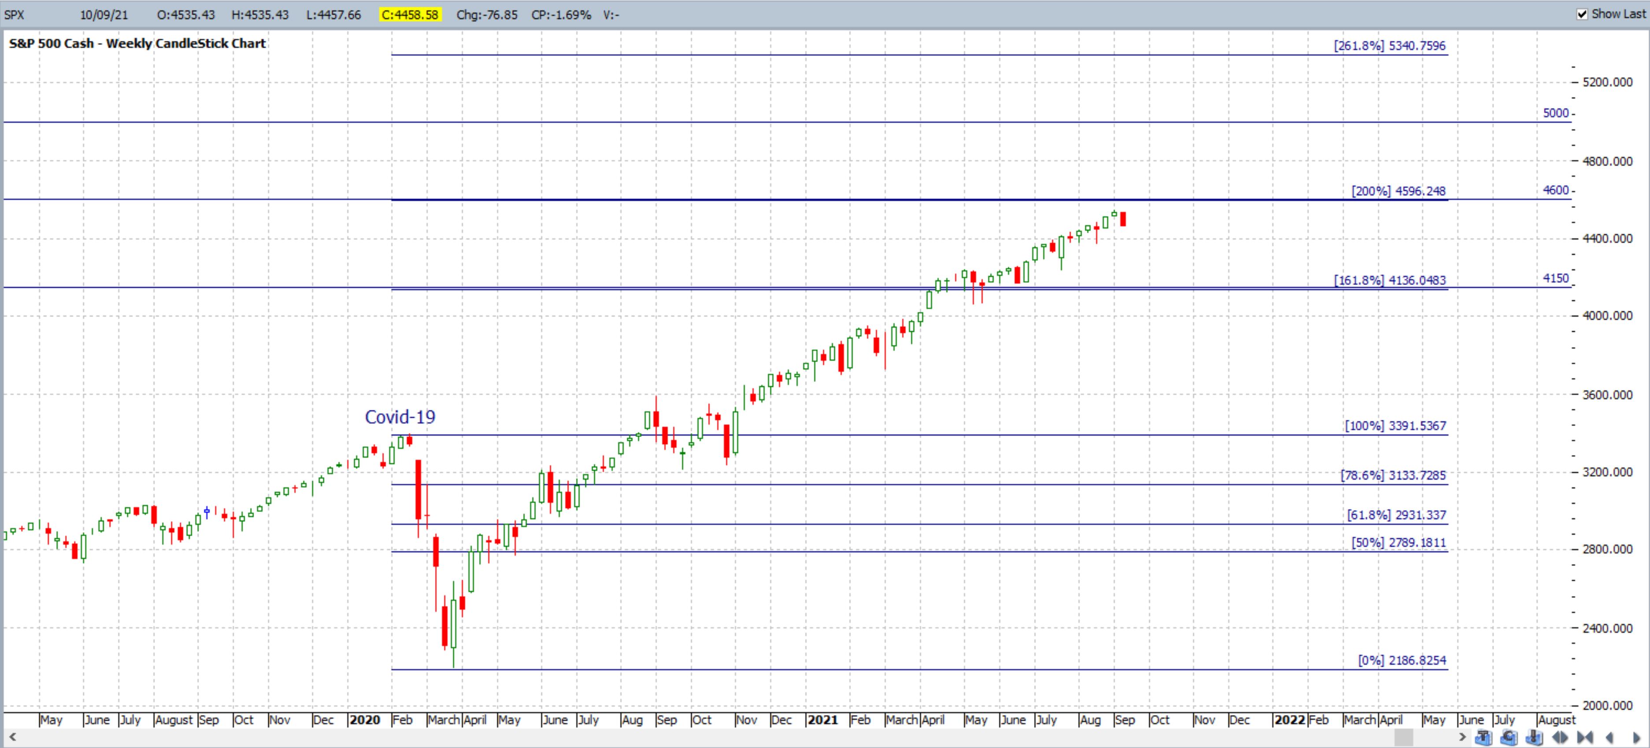Click the 2022 year label on time axis

[1289, 720]
